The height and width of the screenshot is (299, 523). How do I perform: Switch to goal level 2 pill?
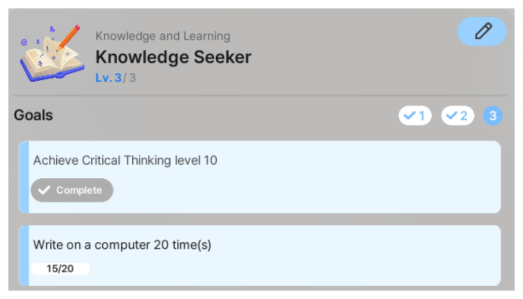tap(457, 116)
